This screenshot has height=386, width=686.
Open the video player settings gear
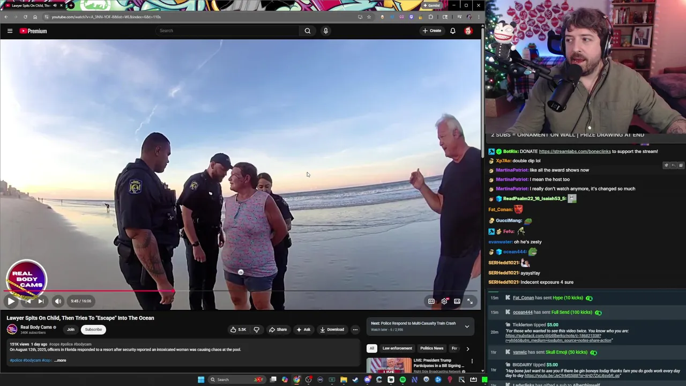coord(444,301)
